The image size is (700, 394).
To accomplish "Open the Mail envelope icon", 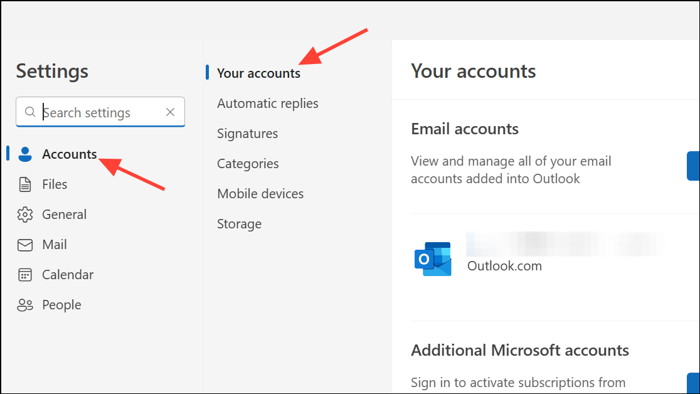I will pyautogui.click(x=25, y=244).
